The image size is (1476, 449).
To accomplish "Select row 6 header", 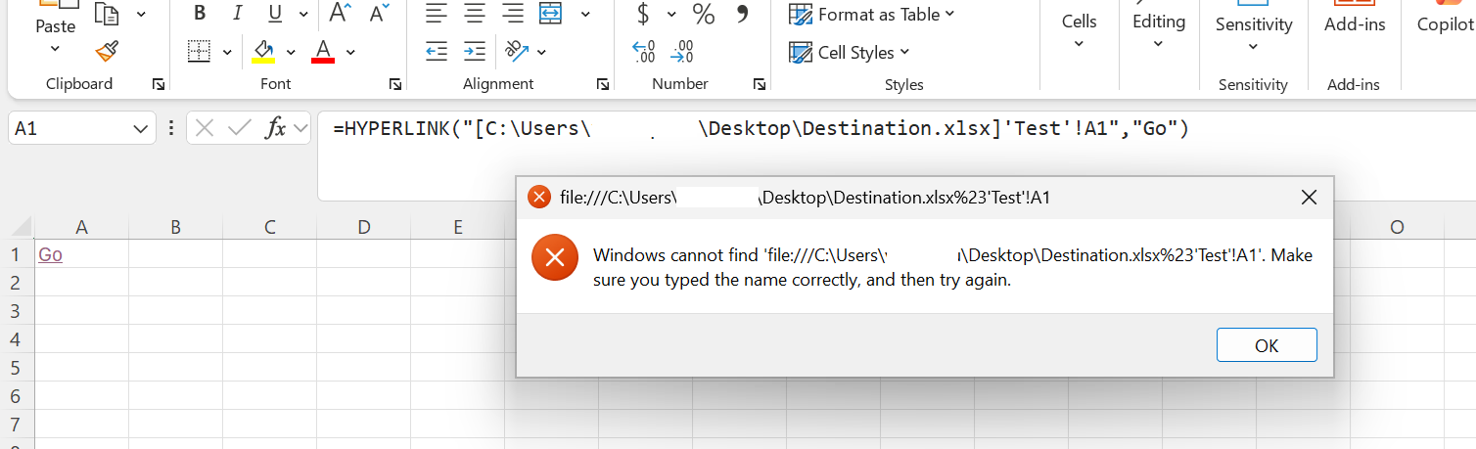I will (15, 396).
